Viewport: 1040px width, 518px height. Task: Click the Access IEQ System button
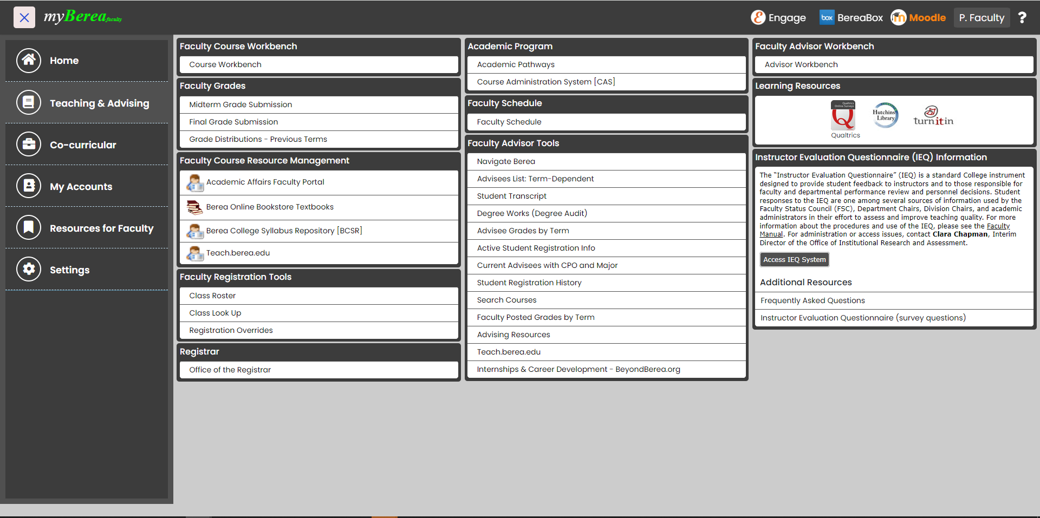(794, 260)
